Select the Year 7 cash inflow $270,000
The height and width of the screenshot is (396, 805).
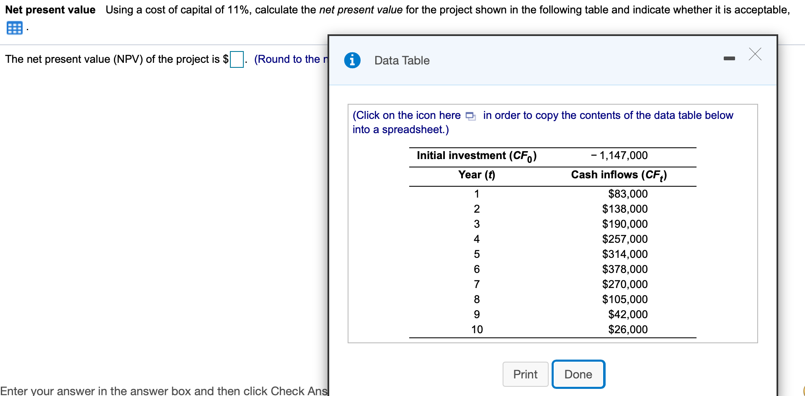click(624, 284)
